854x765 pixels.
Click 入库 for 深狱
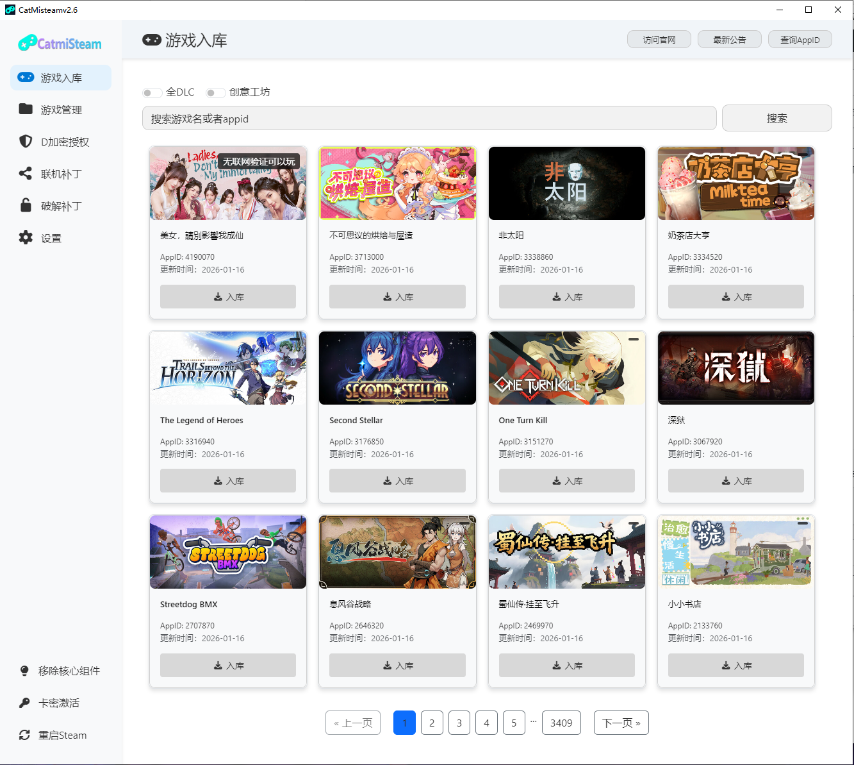[x=736, y=481]
